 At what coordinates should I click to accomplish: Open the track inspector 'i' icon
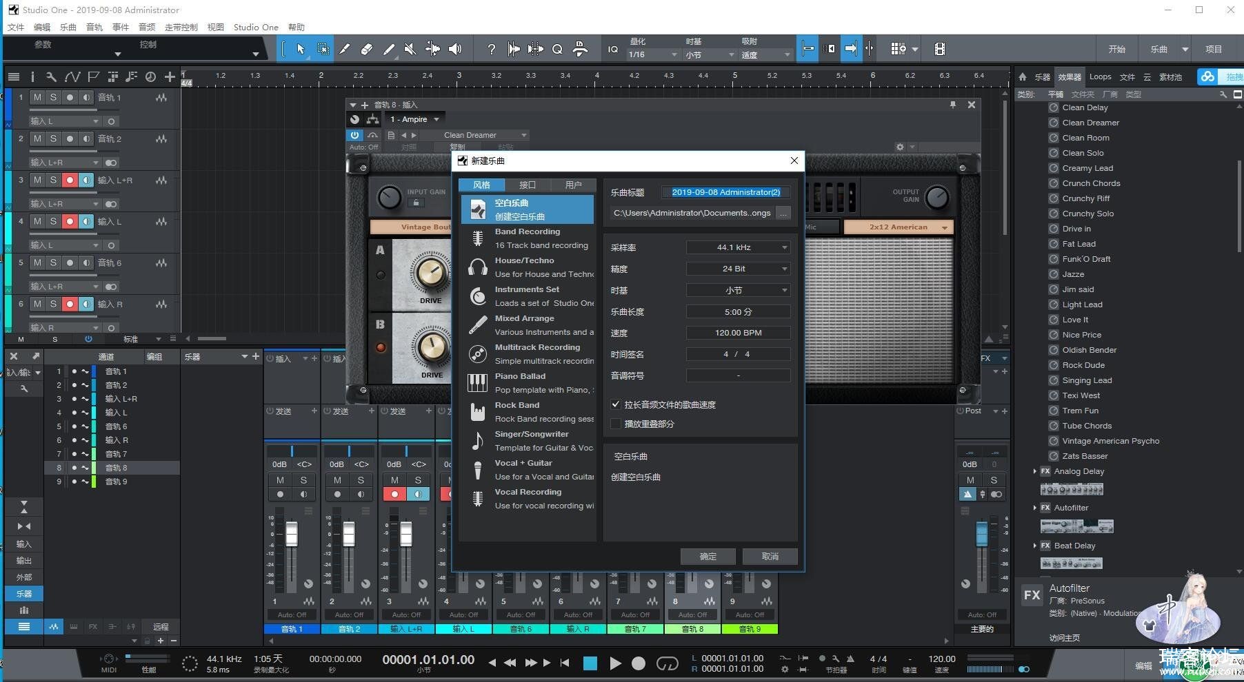tap(32, 76)
